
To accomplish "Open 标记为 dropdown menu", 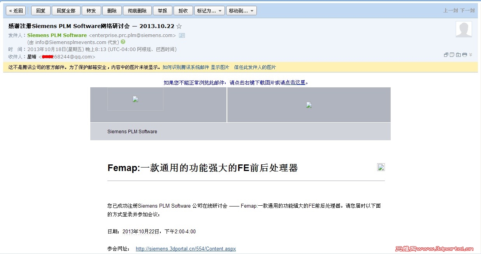I will (209, 11).
